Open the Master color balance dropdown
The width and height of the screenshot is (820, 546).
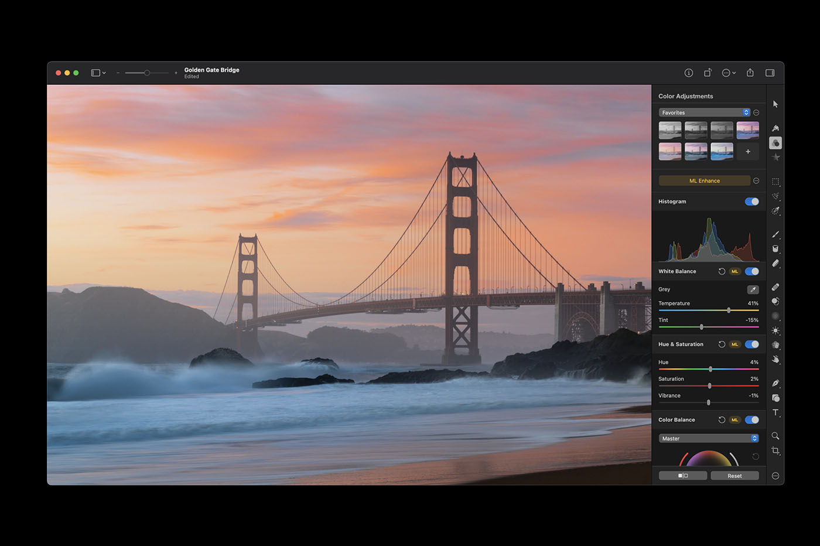(x=709, y=438)
